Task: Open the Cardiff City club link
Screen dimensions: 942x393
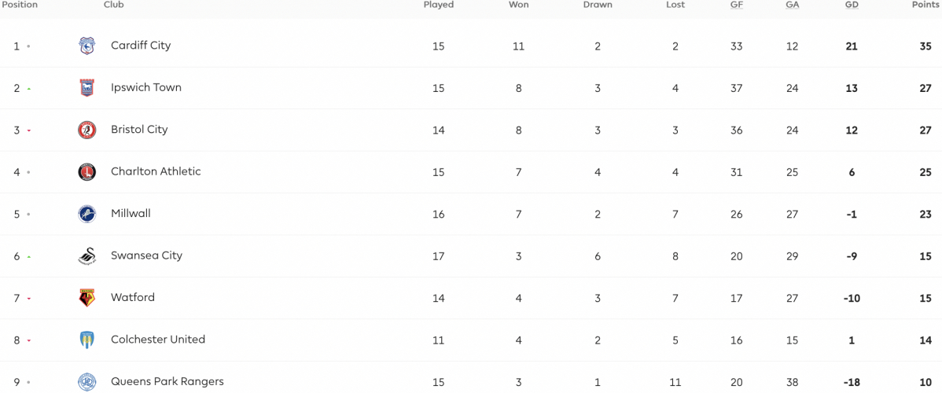Action: [141, 46]
